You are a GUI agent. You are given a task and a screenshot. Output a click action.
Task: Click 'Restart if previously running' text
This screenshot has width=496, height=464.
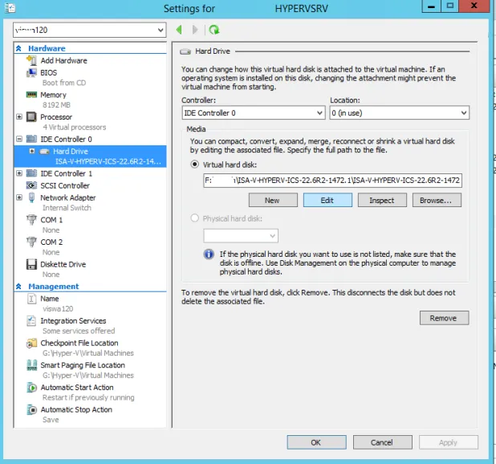88,397
